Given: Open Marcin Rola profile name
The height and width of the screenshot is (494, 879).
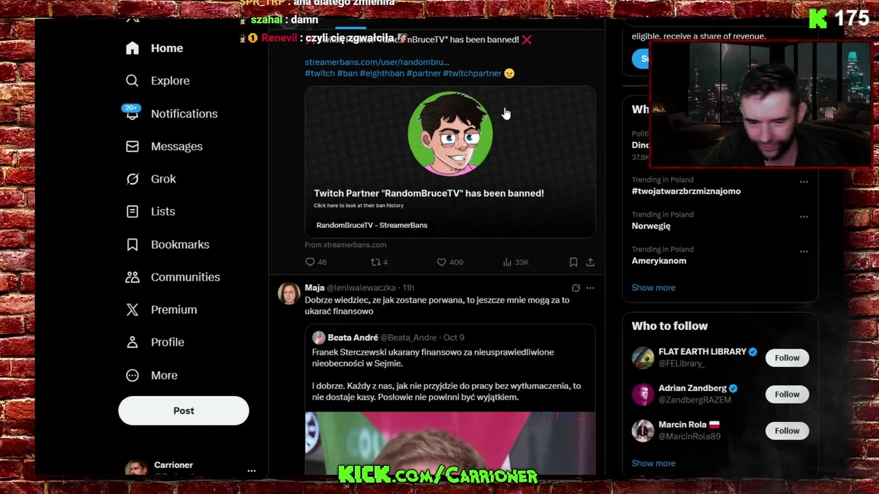Looking at the screenshot, I should pos(683,425).
